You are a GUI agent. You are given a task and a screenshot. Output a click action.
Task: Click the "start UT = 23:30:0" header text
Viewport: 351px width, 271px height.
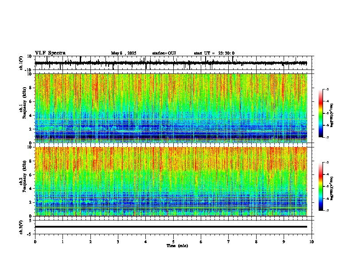point(214,53)
